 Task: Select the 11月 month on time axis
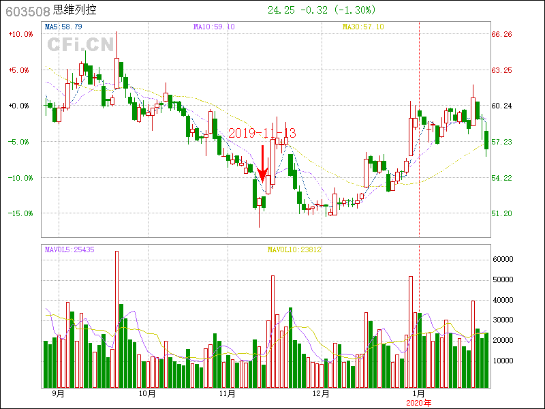click(x=228, y=393)
